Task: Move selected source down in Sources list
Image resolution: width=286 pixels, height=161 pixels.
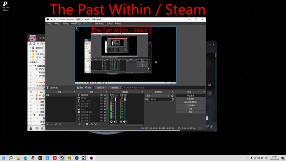Action: click(x=95, y=124)
